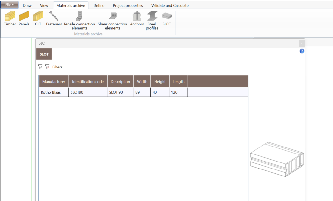The height and width of the screenshot is (201, 333).
Task: Open the CLT materials archive
Action: (x=38, y=19)
